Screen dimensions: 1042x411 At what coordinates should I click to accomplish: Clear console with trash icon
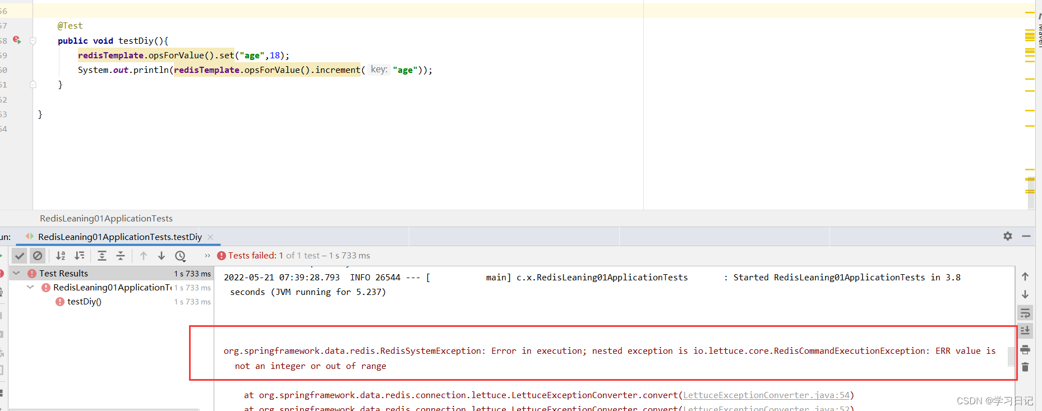click(1025, 367)
